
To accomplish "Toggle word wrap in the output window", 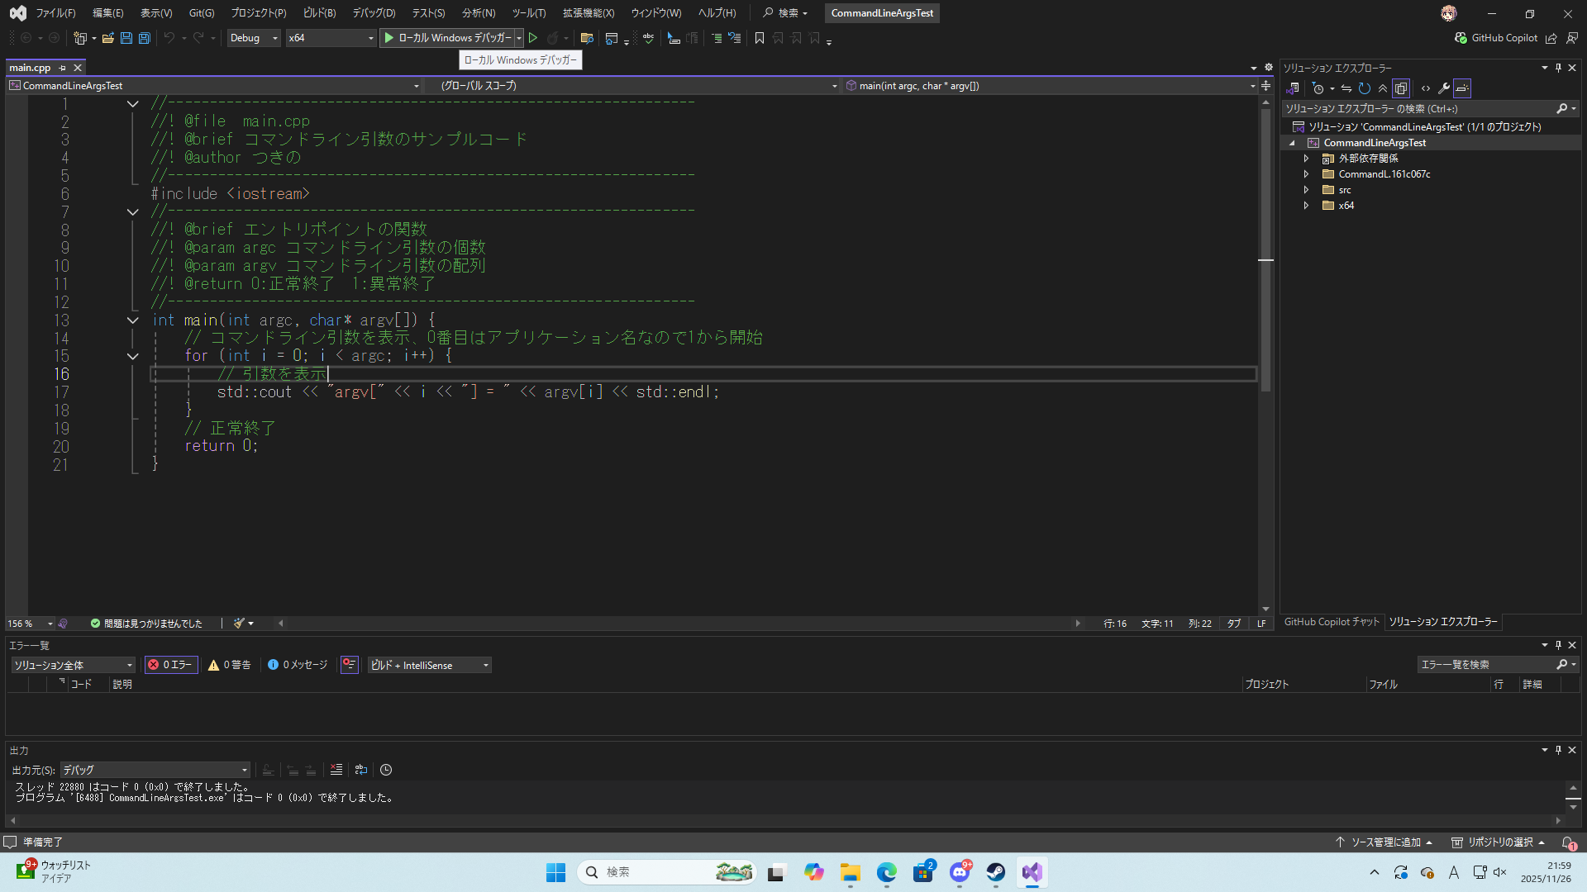I will (x=361, y=770).
